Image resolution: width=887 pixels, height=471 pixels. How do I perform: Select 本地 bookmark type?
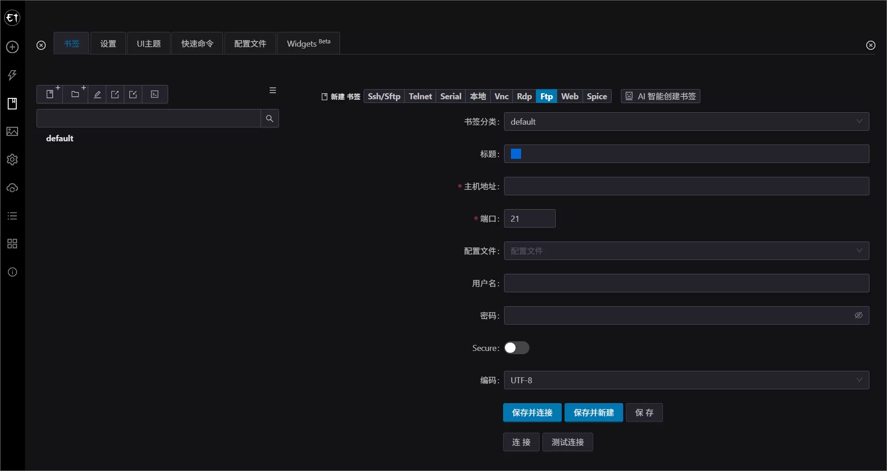[x=478, y=96]
